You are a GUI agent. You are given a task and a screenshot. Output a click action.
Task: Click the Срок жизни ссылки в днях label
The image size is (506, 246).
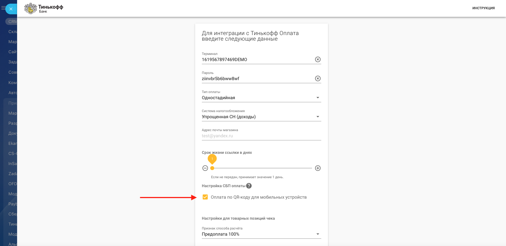tap(227, 153)
